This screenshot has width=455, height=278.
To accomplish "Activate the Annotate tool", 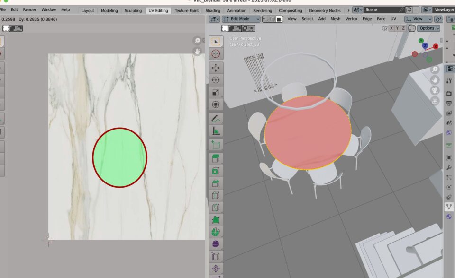I will click(216, 118).
